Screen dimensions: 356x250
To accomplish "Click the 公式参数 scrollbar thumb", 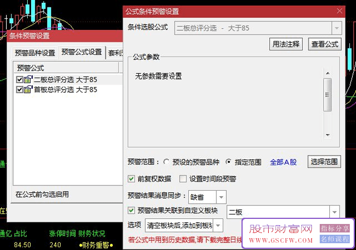I will 328,94.
